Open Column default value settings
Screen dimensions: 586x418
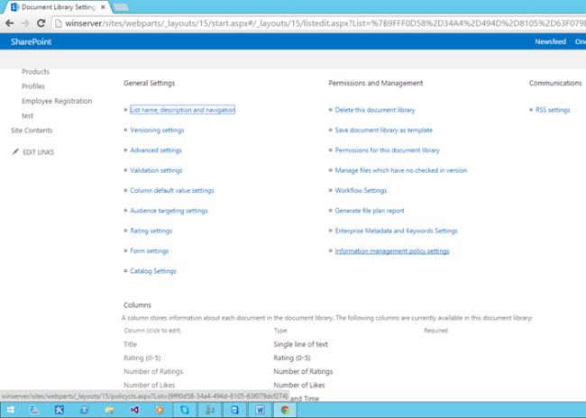coord(172,190)
